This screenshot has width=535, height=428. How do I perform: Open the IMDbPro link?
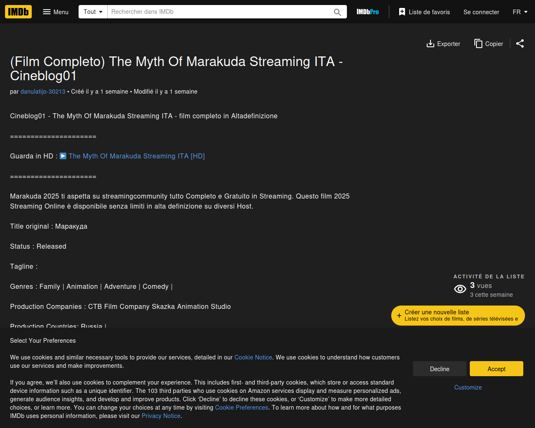pos(368,12)
